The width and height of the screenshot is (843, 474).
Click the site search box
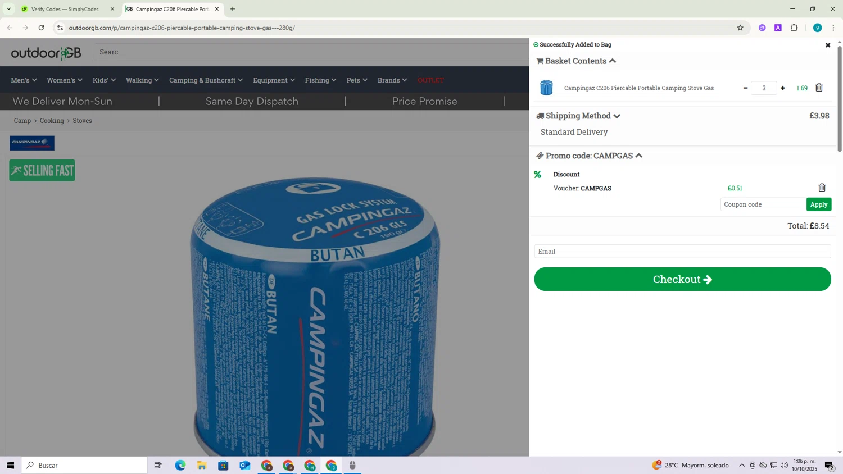click(311, 52)
